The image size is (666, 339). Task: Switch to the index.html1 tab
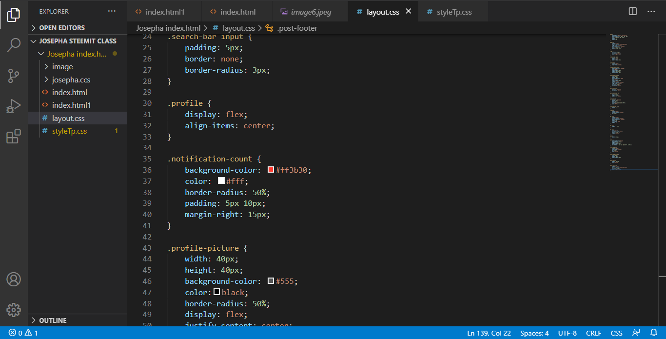pos(165,12)
